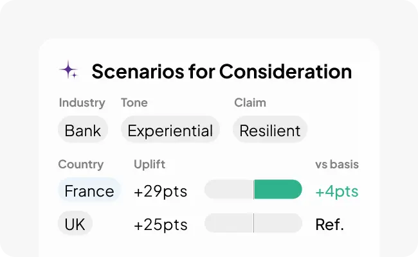Click the grey left portion of France bar
This screenshot has height=257, width=418.
point(229,190)
